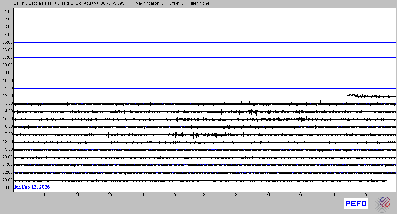This screenshot has height=214, width=397.
Task: Click the blue PEFD station logo
Action: 356,204
